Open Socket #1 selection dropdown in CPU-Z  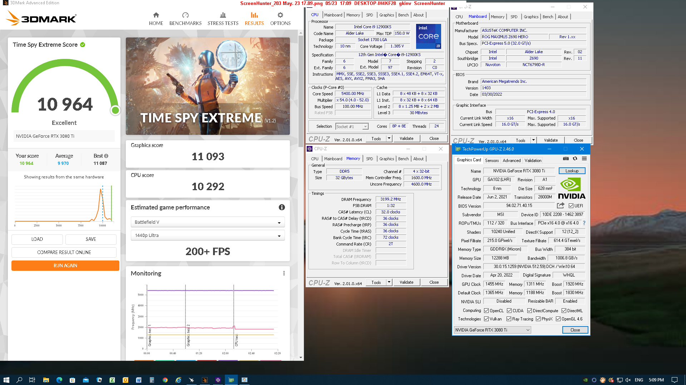[x=352, y=127]
